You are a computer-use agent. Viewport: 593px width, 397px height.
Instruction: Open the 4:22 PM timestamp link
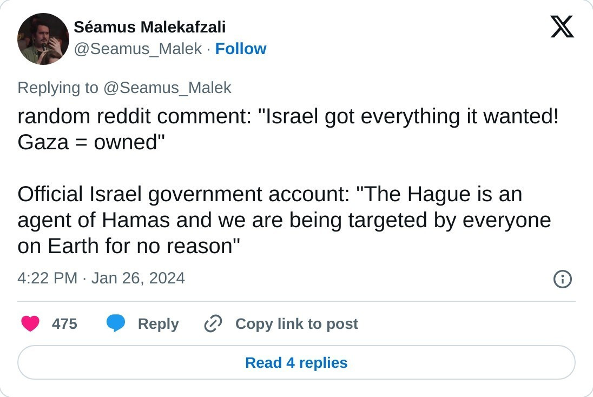point(48,278)
